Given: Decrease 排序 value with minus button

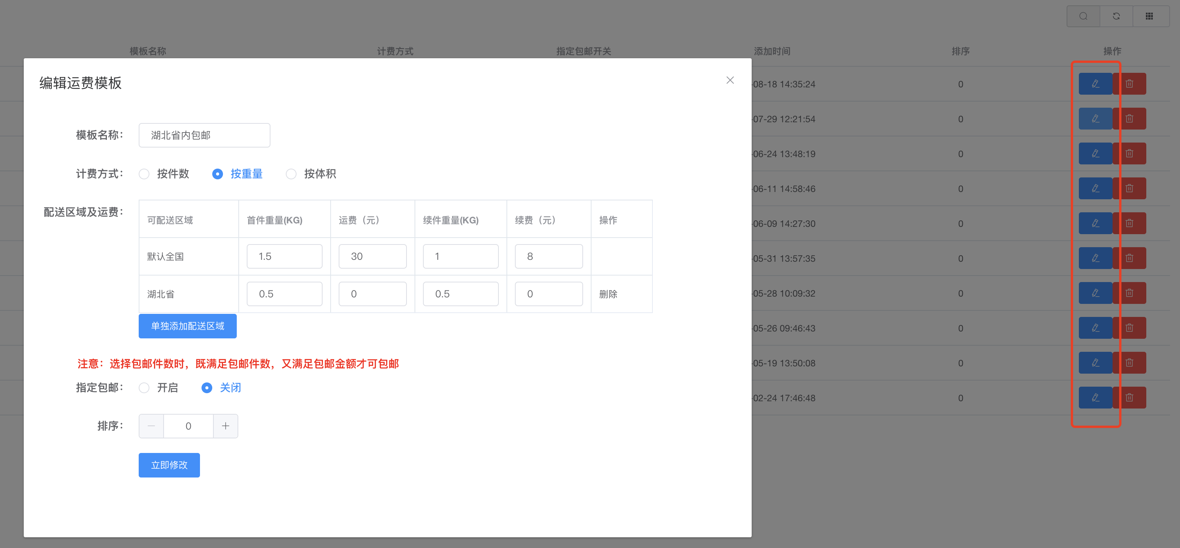Looking at the screenshot, I should click(x=151, y=426).
